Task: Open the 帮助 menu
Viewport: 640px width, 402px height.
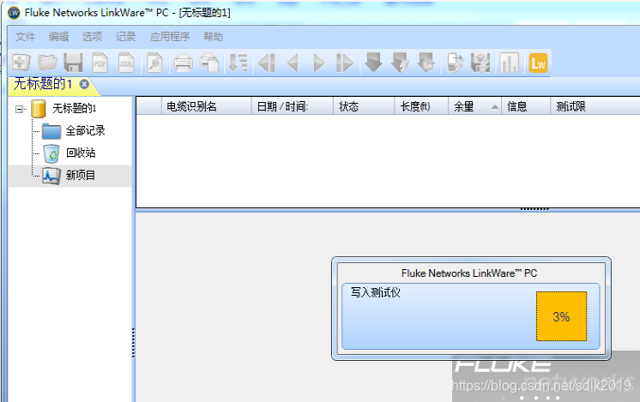Action: [213, 37]
